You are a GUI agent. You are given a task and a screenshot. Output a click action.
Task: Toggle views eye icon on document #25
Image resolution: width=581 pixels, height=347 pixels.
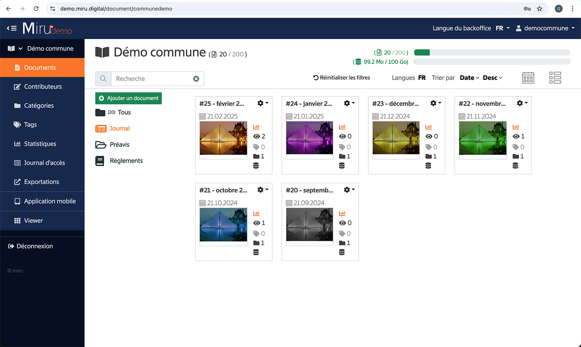256,136
